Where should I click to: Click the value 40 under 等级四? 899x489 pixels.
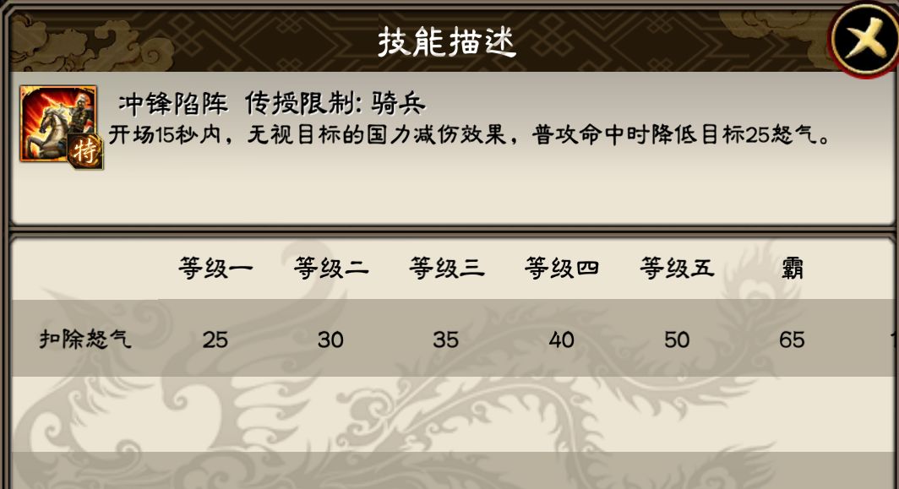(562, 340)
